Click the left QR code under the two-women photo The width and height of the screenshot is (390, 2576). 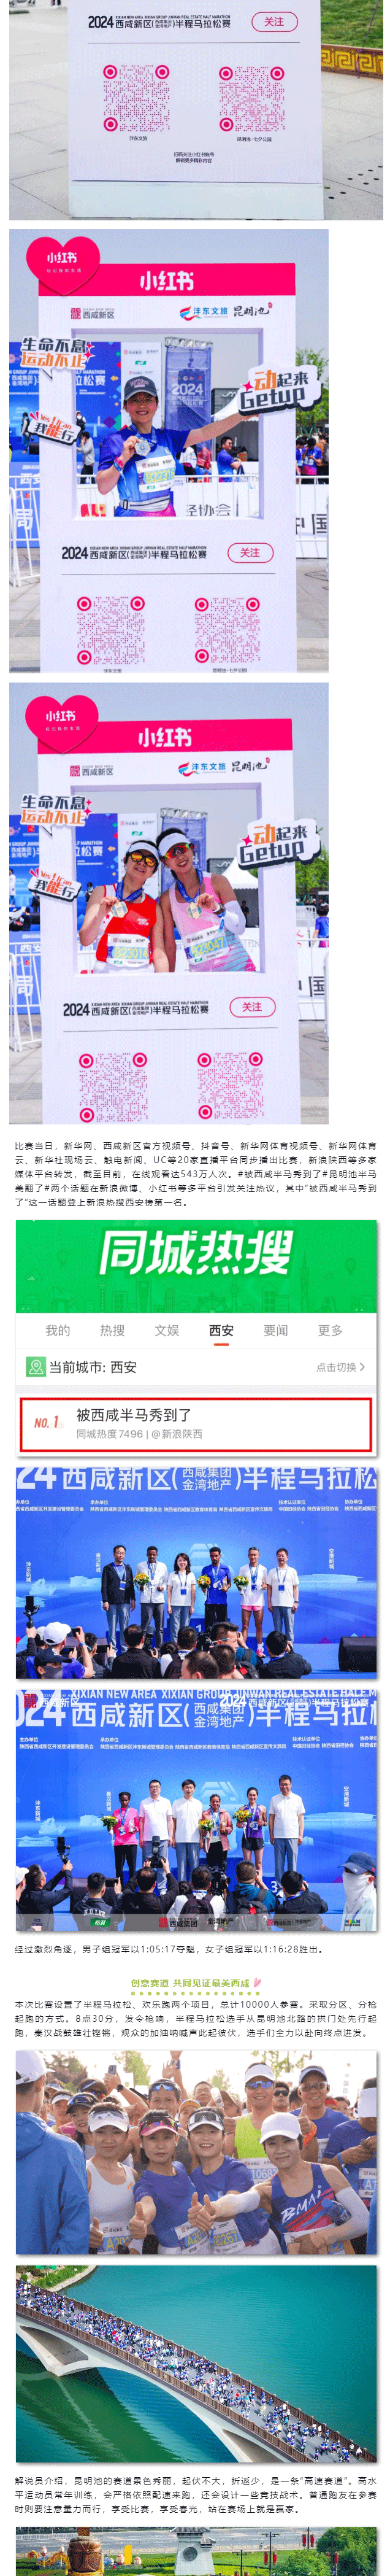pyautogui.click(x=113, y=1086)
